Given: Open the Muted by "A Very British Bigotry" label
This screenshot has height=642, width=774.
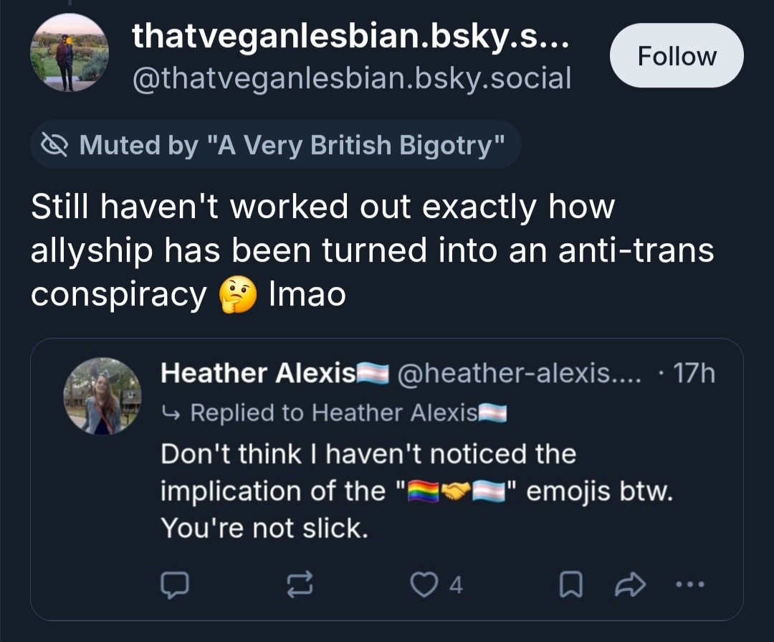Looking at the screenshot, I should (291, 146).
